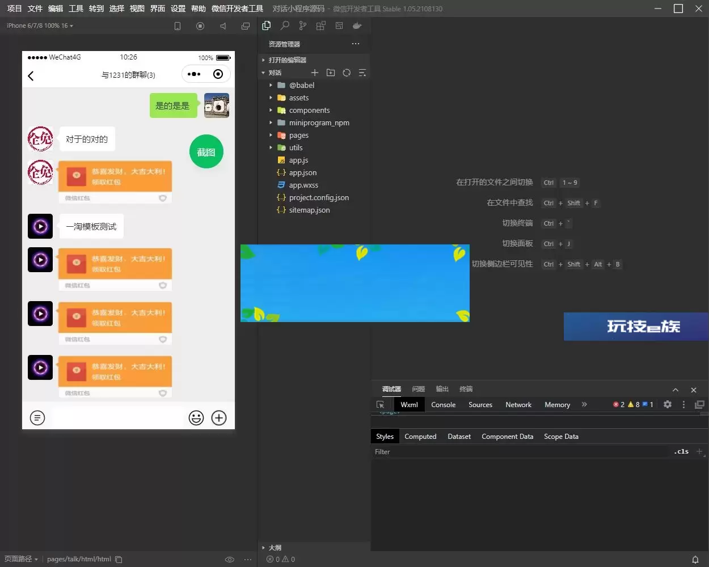Toggle the .cls class editor
Image resolution: width=709 pixels, height=567 pixels.
click(681, 452)
